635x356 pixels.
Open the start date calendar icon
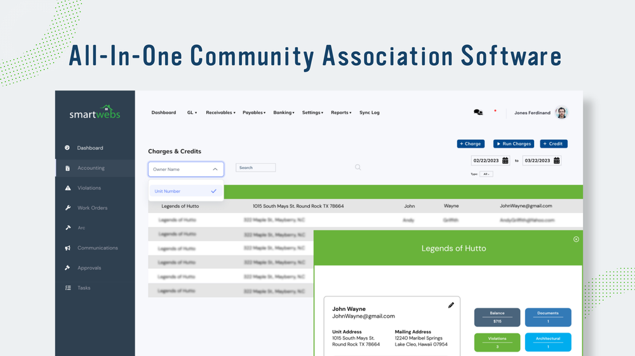point(505,160)
